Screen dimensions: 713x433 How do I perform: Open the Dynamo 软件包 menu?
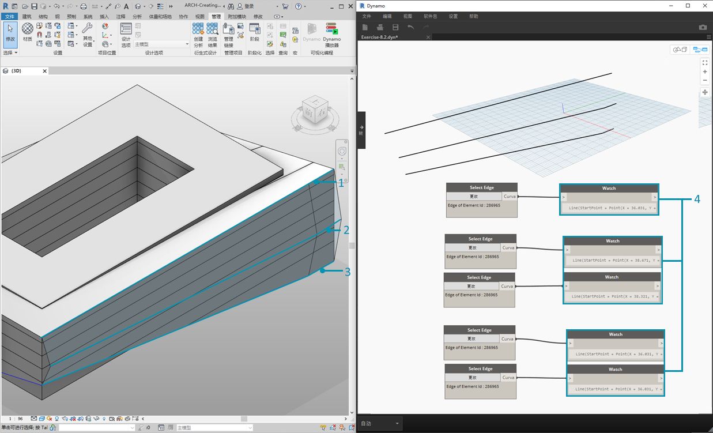click(x=431, y=17)
